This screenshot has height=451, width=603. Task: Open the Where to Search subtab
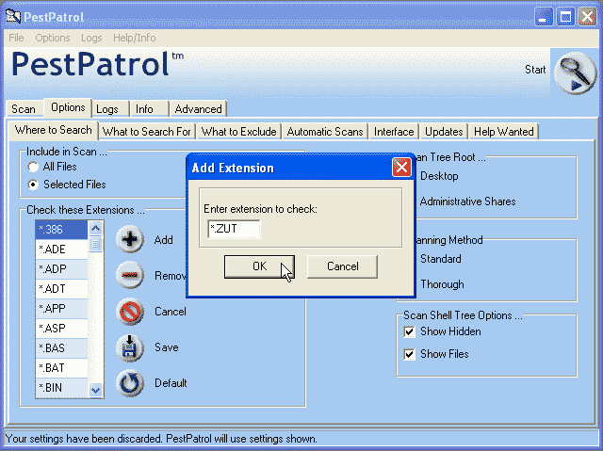coord(54,130)
